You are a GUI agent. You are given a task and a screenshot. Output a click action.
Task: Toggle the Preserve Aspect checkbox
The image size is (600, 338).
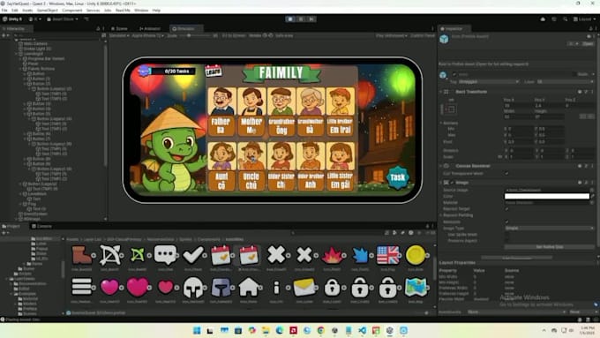[x=506, y=240]
